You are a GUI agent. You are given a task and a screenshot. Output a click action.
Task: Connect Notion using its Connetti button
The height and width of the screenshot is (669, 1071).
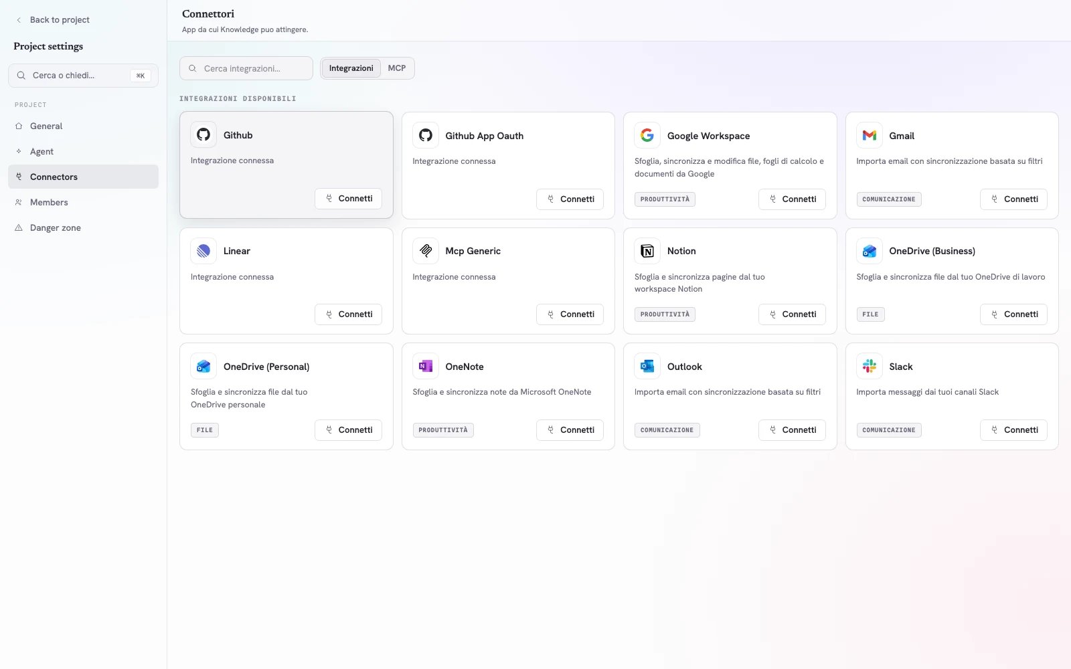(792, 314)
